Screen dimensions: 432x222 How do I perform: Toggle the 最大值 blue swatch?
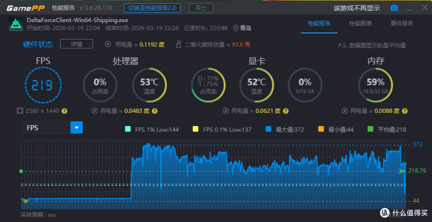tap(268, 129)
